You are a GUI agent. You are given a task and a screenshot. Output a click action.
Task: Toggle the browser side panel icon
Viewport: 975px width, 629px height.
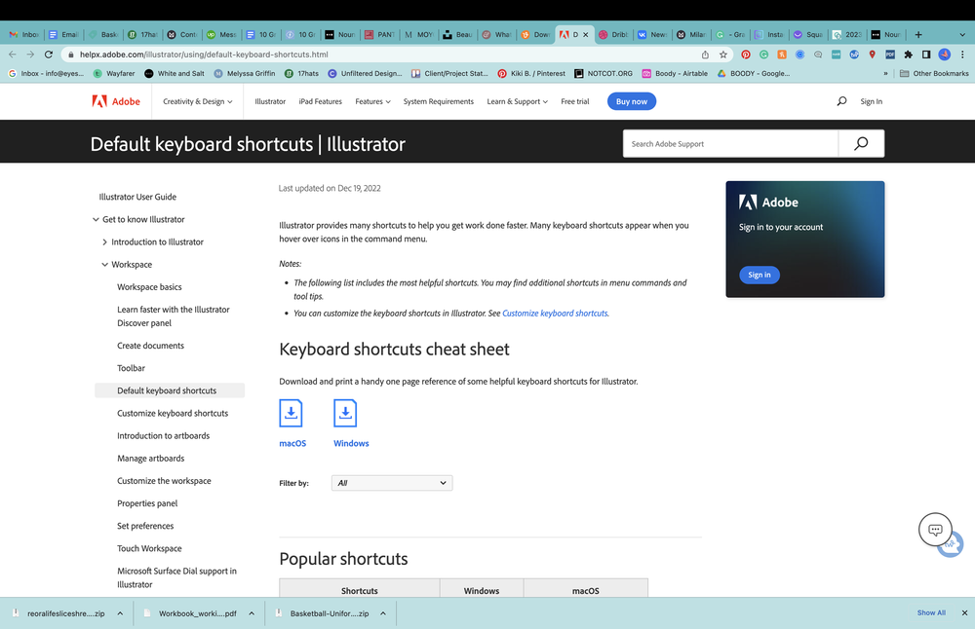926,55
